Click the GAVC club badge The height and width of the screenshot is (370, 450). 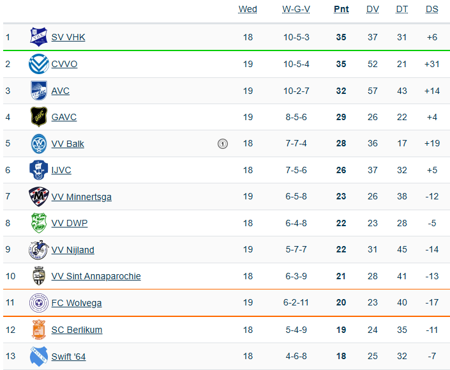(39, 117)
